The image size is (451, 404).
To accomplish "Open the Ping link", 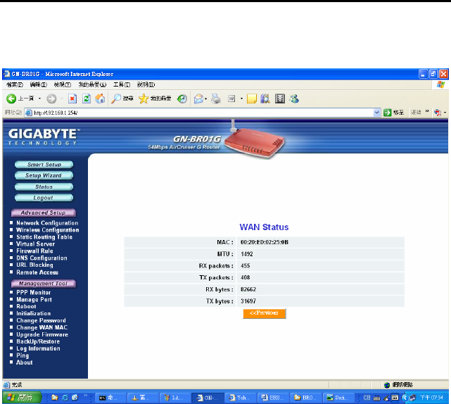I will pyautogui.click(x=23, y=355).
